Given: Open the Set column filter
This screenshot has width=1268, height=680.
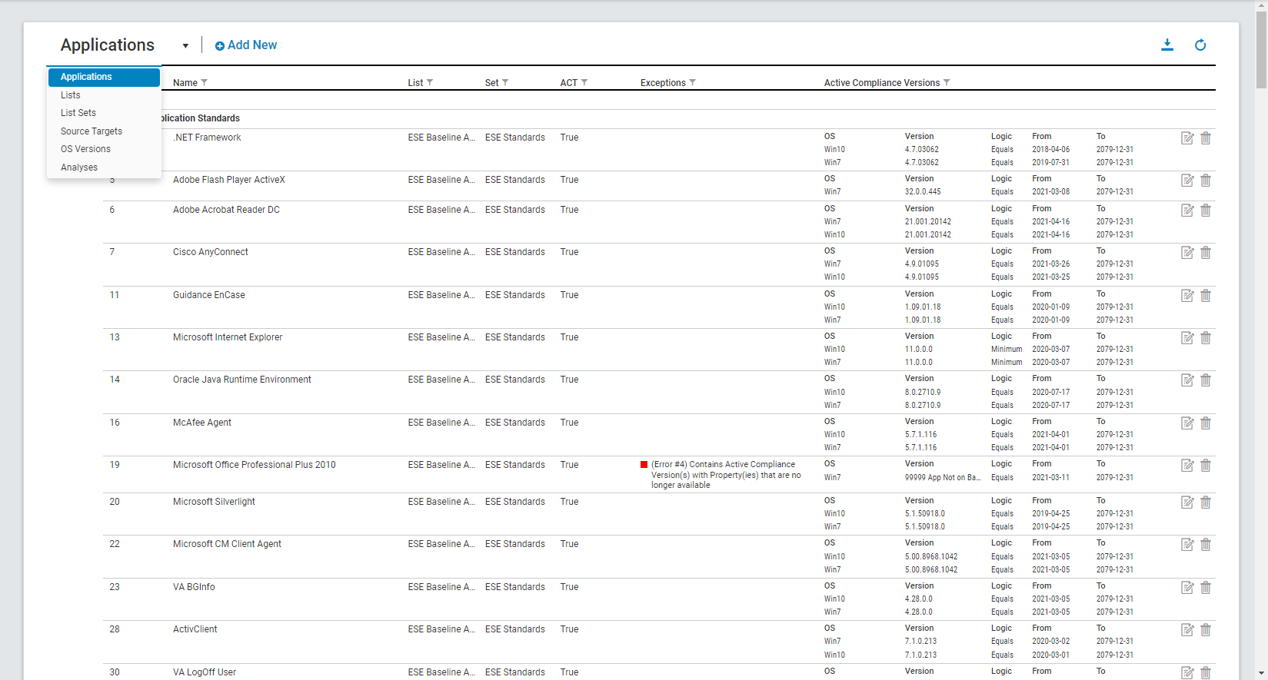Looking at the screenshot, I should tap(505, 83).
